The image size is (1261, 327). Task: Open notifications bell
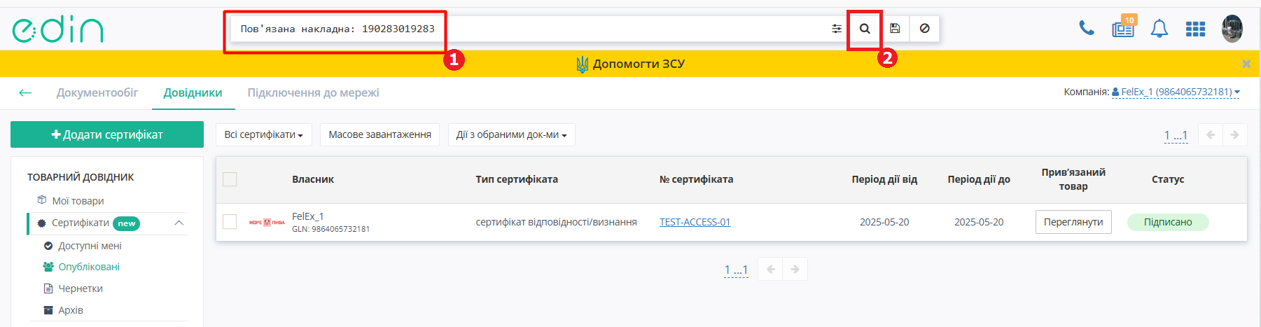pyautogui.click(x=1159, y=29)
